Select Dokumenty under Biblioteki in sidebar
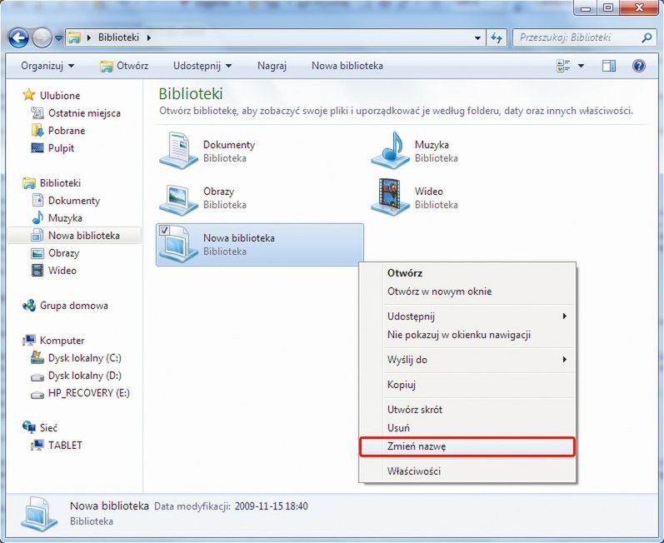 pos(73,200)
